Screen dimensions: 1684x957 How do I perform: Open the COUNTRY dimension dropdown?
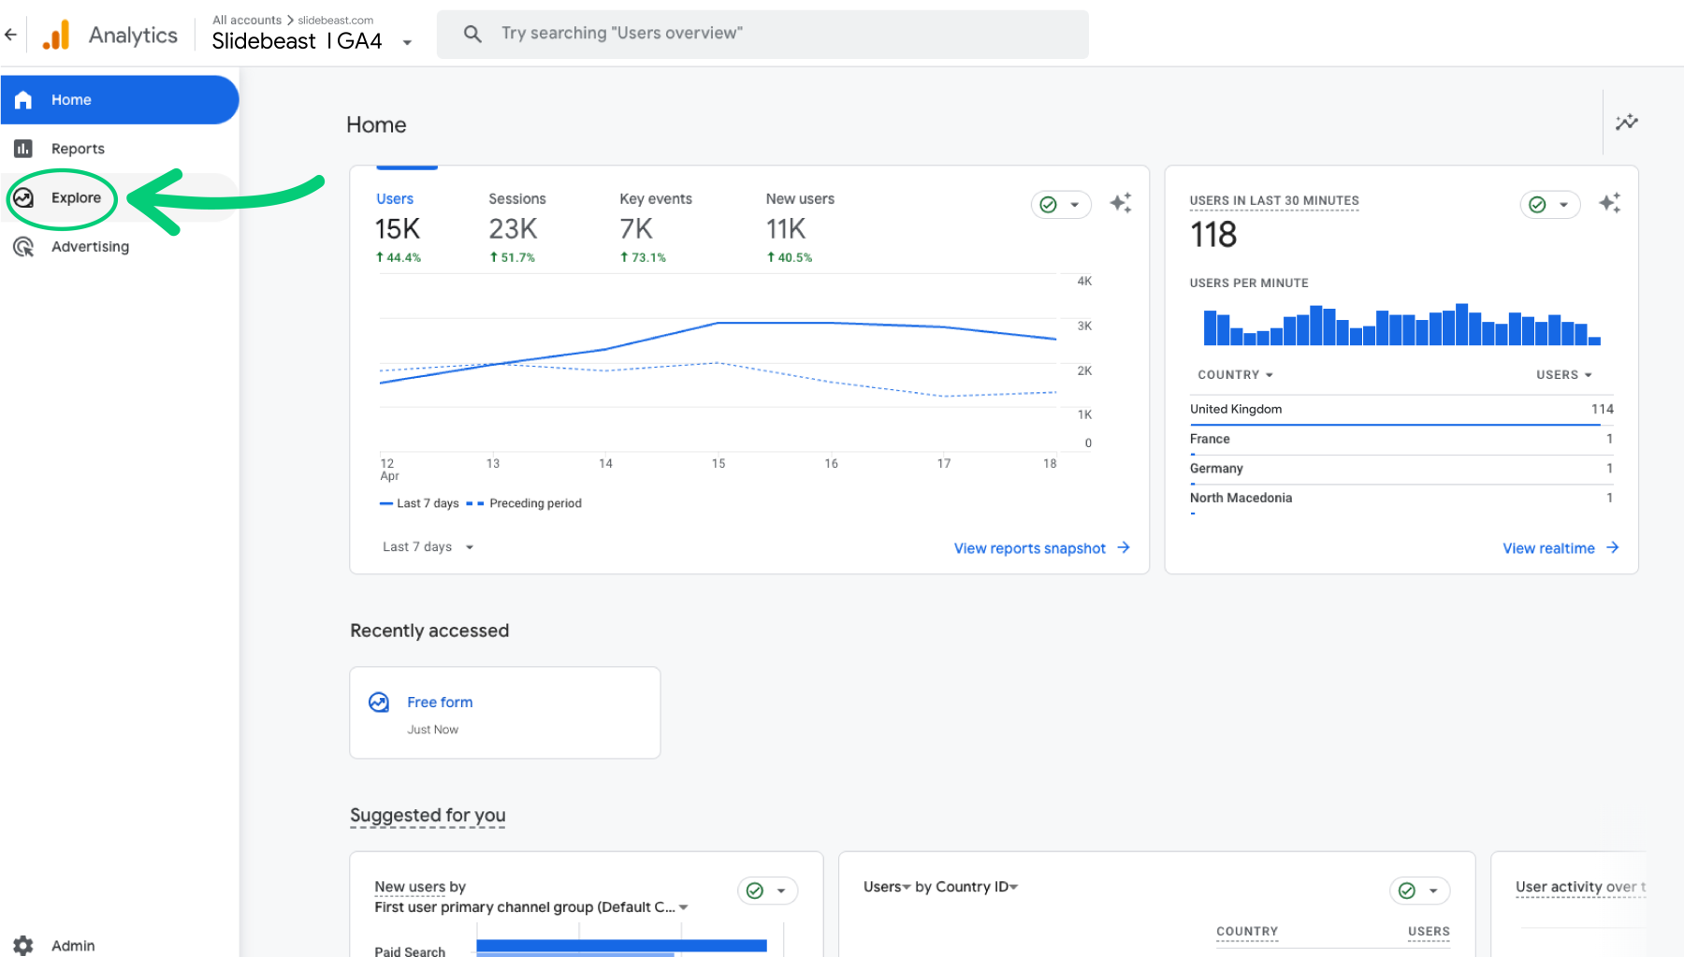(1235, 375)
